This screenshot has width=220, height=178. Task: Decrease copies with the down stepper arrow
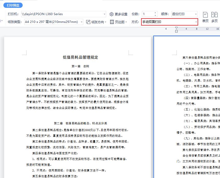tap(155, 15)
